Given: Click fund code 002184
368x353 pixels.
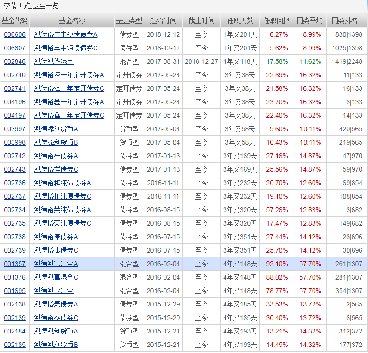Looking at the screenshot, I should point(14,331).
